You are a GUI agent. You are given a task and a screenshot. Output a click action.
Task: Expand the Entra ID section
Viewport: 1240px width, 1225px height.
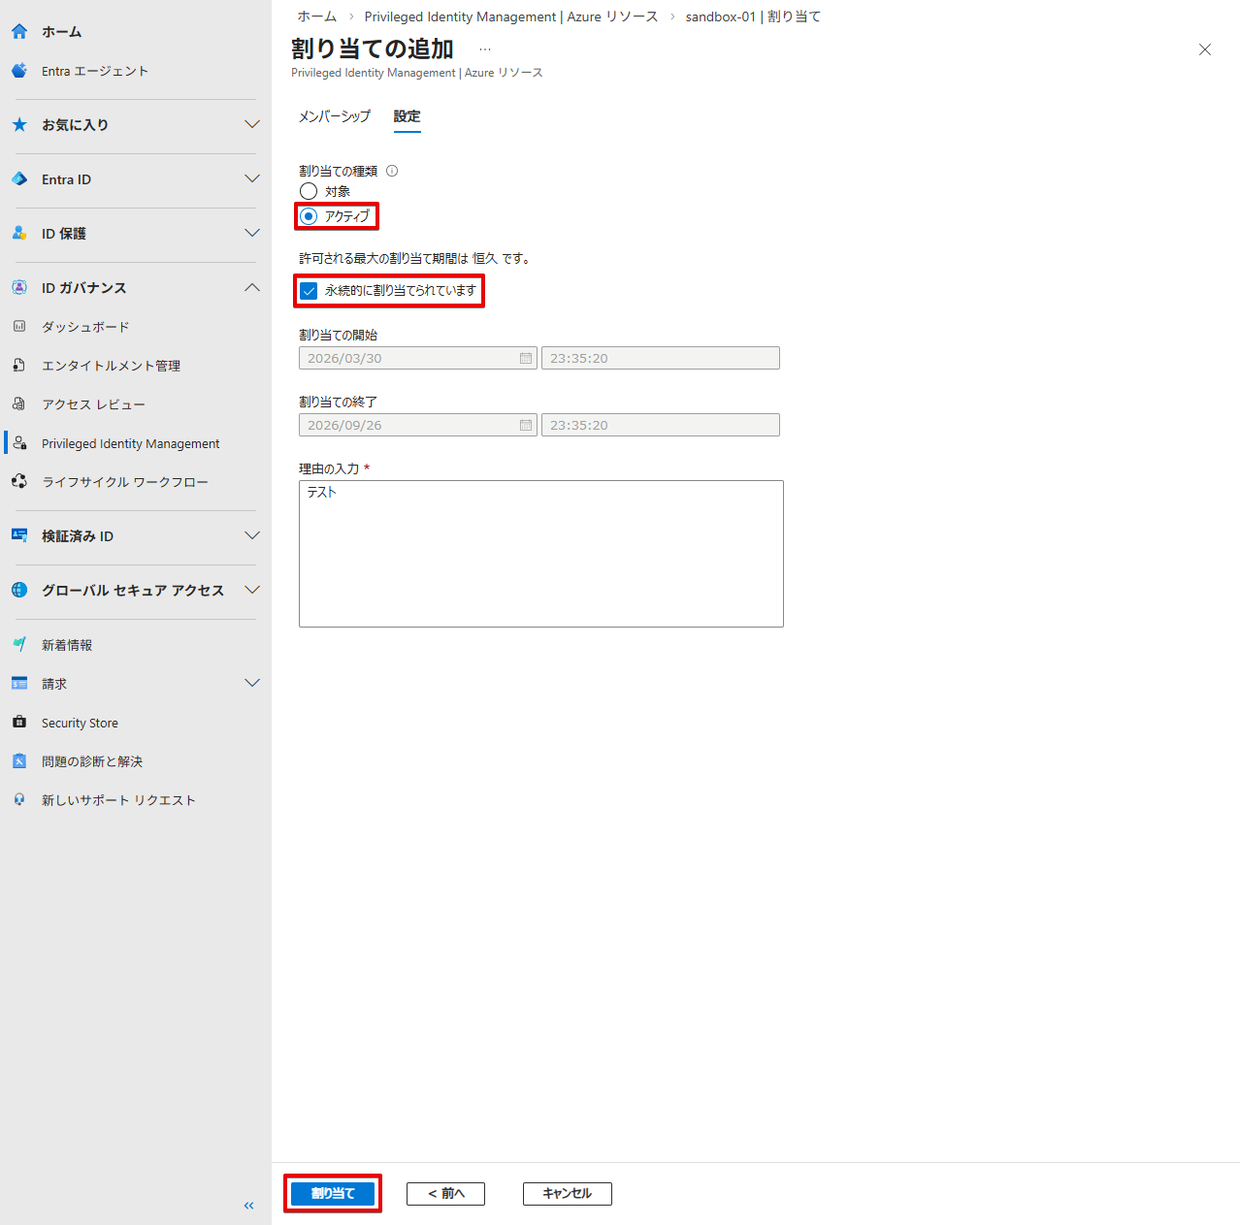[252, 178]
